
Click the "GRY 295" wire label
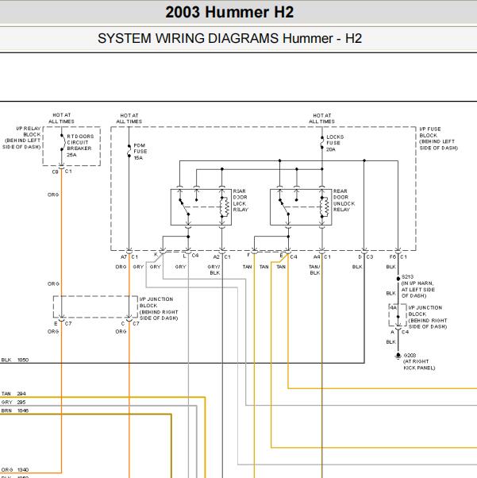click(13, 402)
